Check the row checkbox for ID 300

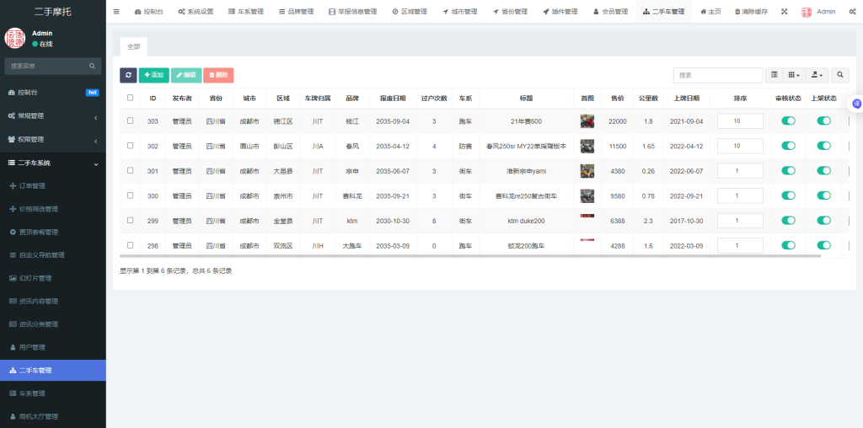131,195
